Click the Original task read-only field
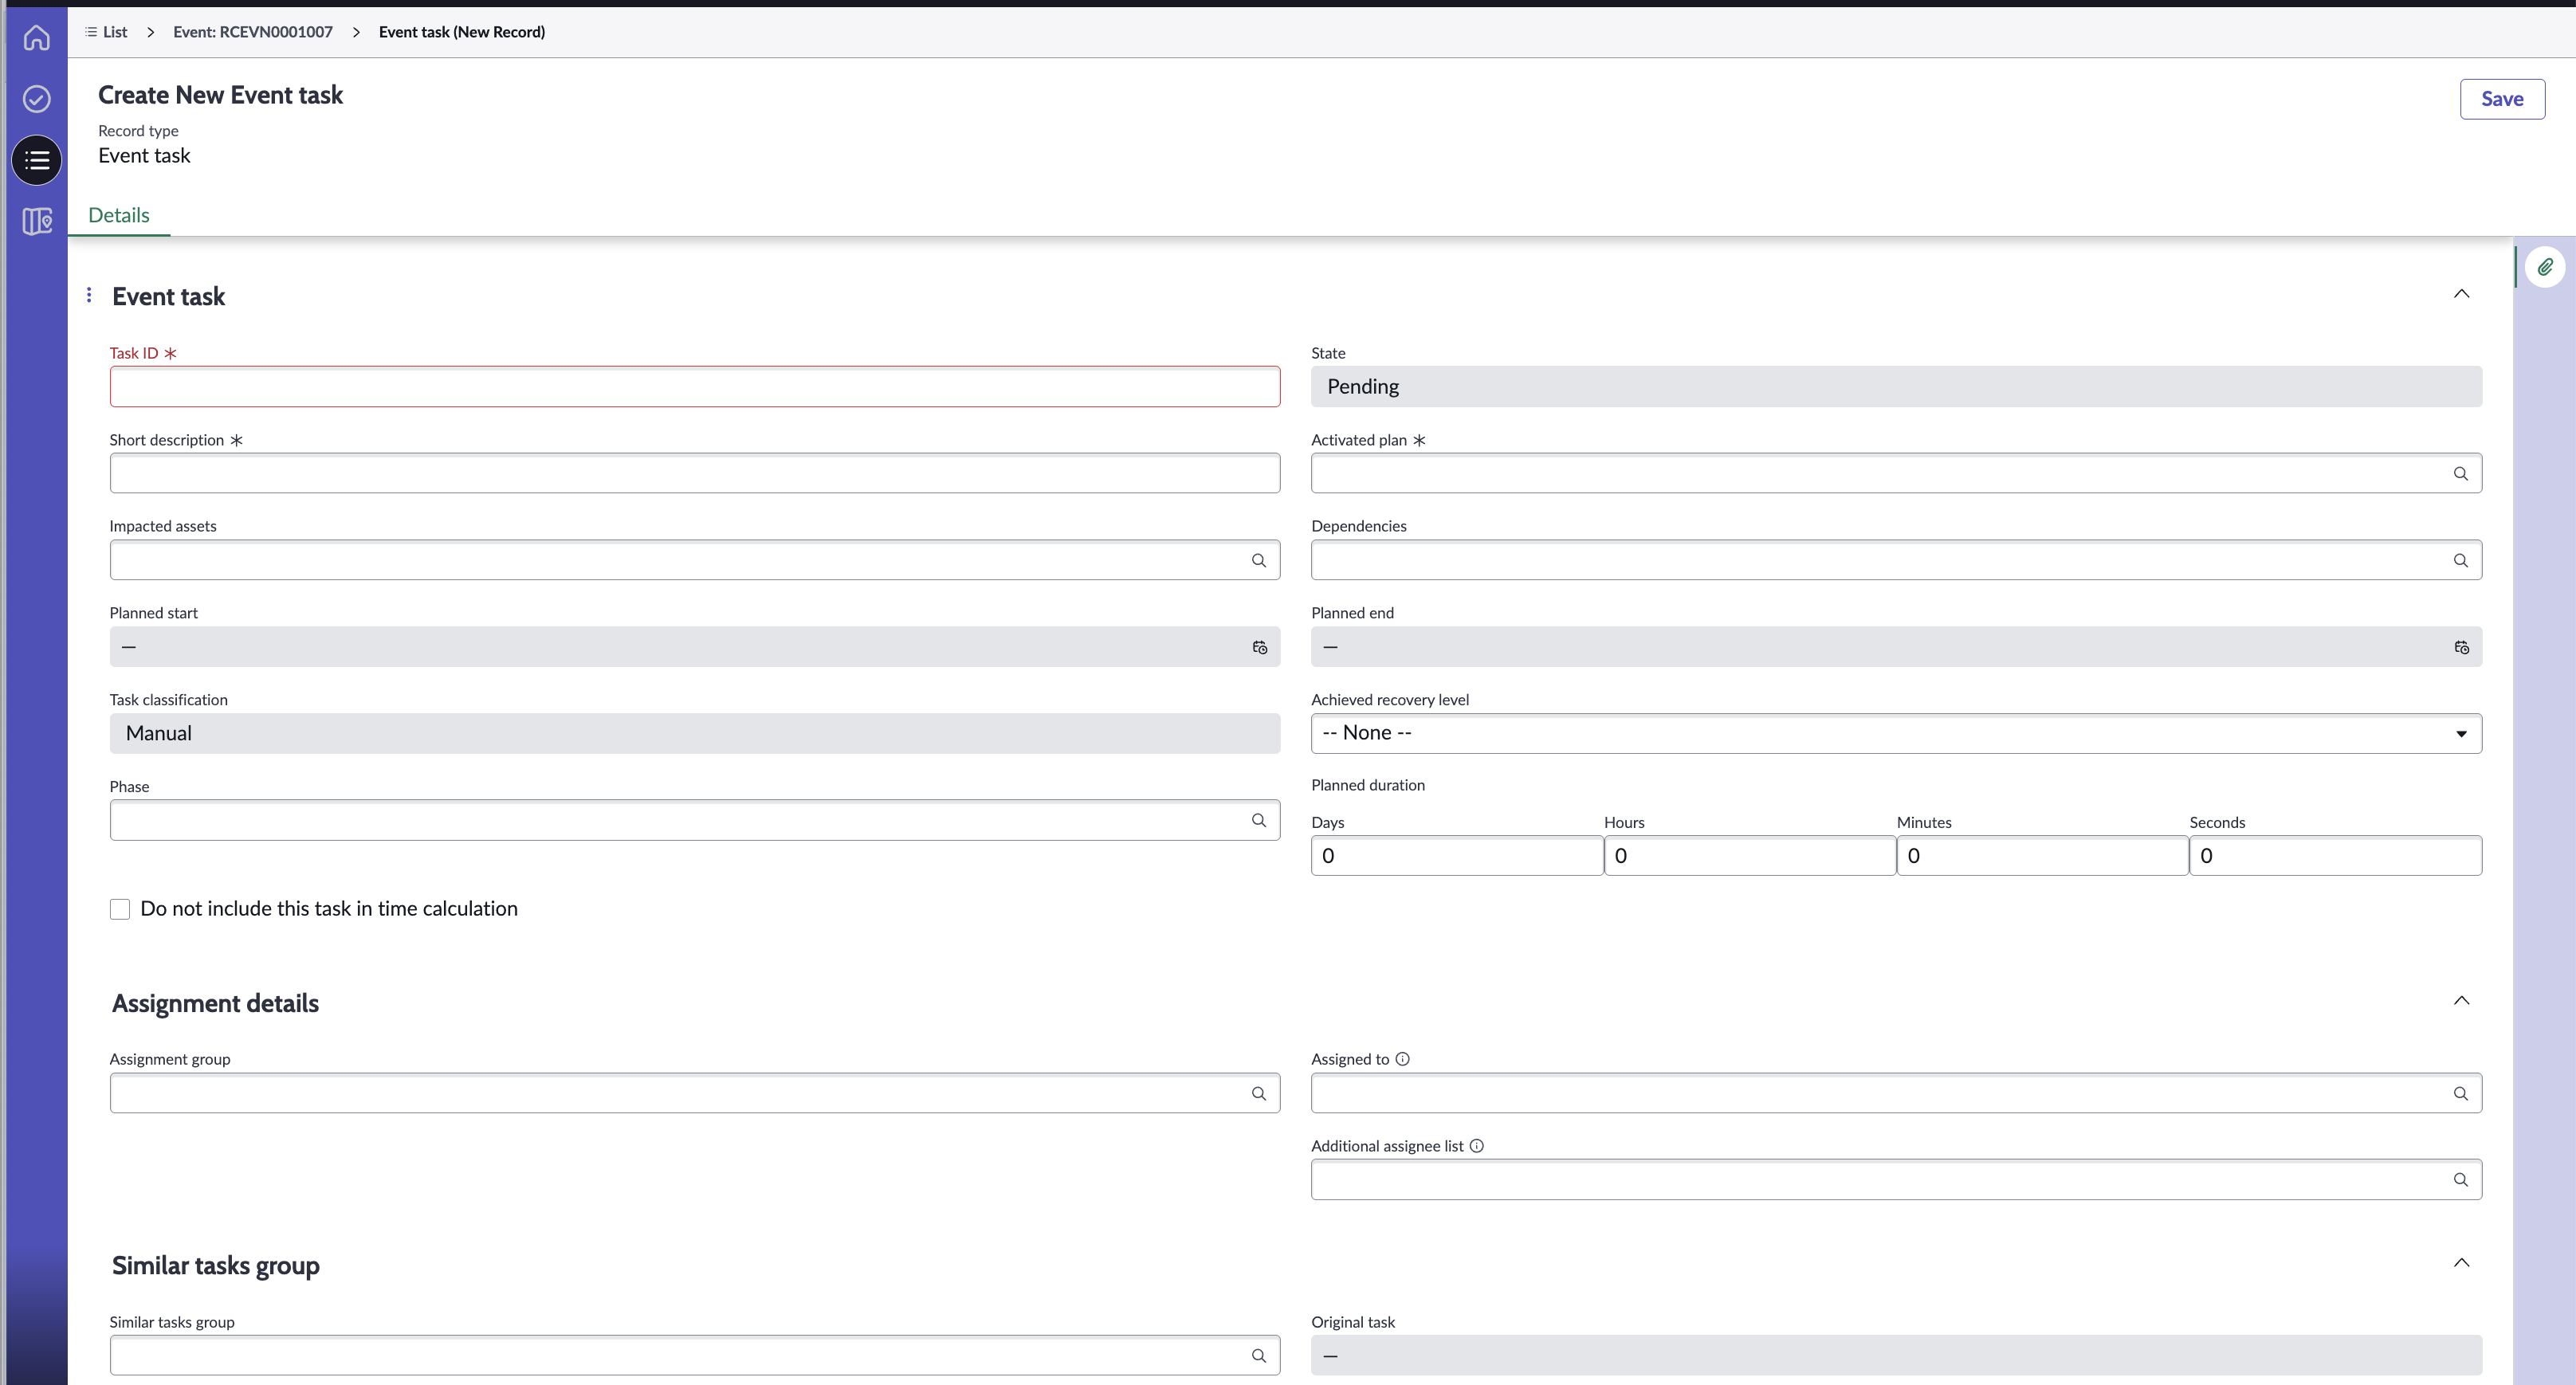 (1896, 1356)
